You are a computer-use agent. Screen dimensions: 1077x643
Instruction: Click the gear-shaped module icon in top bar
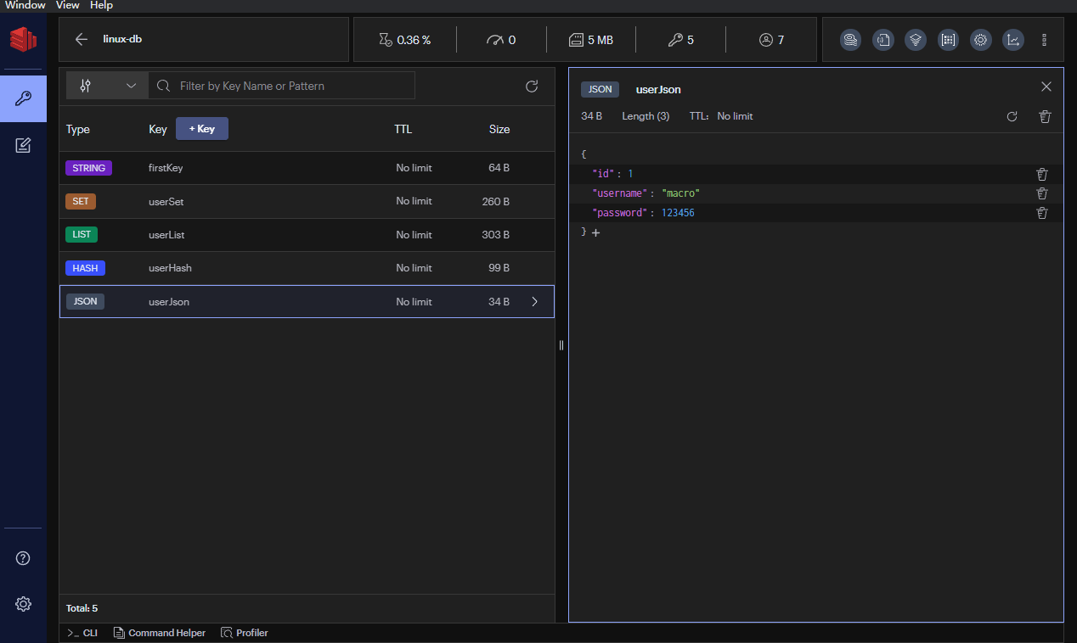[x=980, y=40]
